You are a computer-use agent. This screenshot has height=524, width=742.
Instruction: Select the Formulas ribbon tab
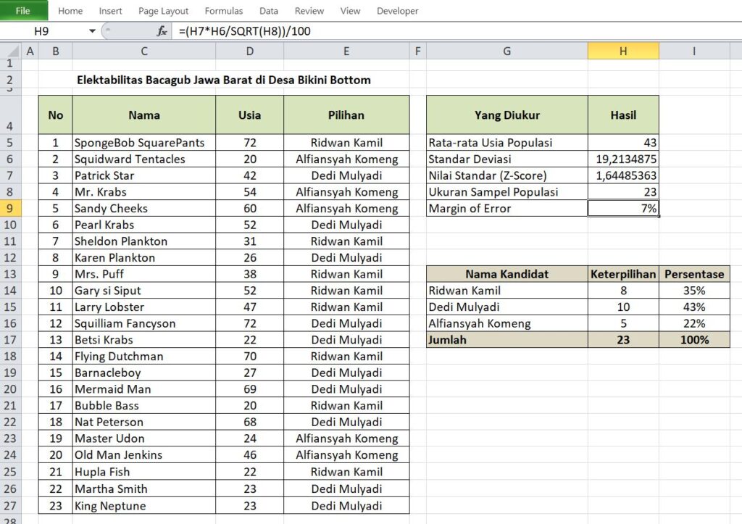click(x=224, y=11)
